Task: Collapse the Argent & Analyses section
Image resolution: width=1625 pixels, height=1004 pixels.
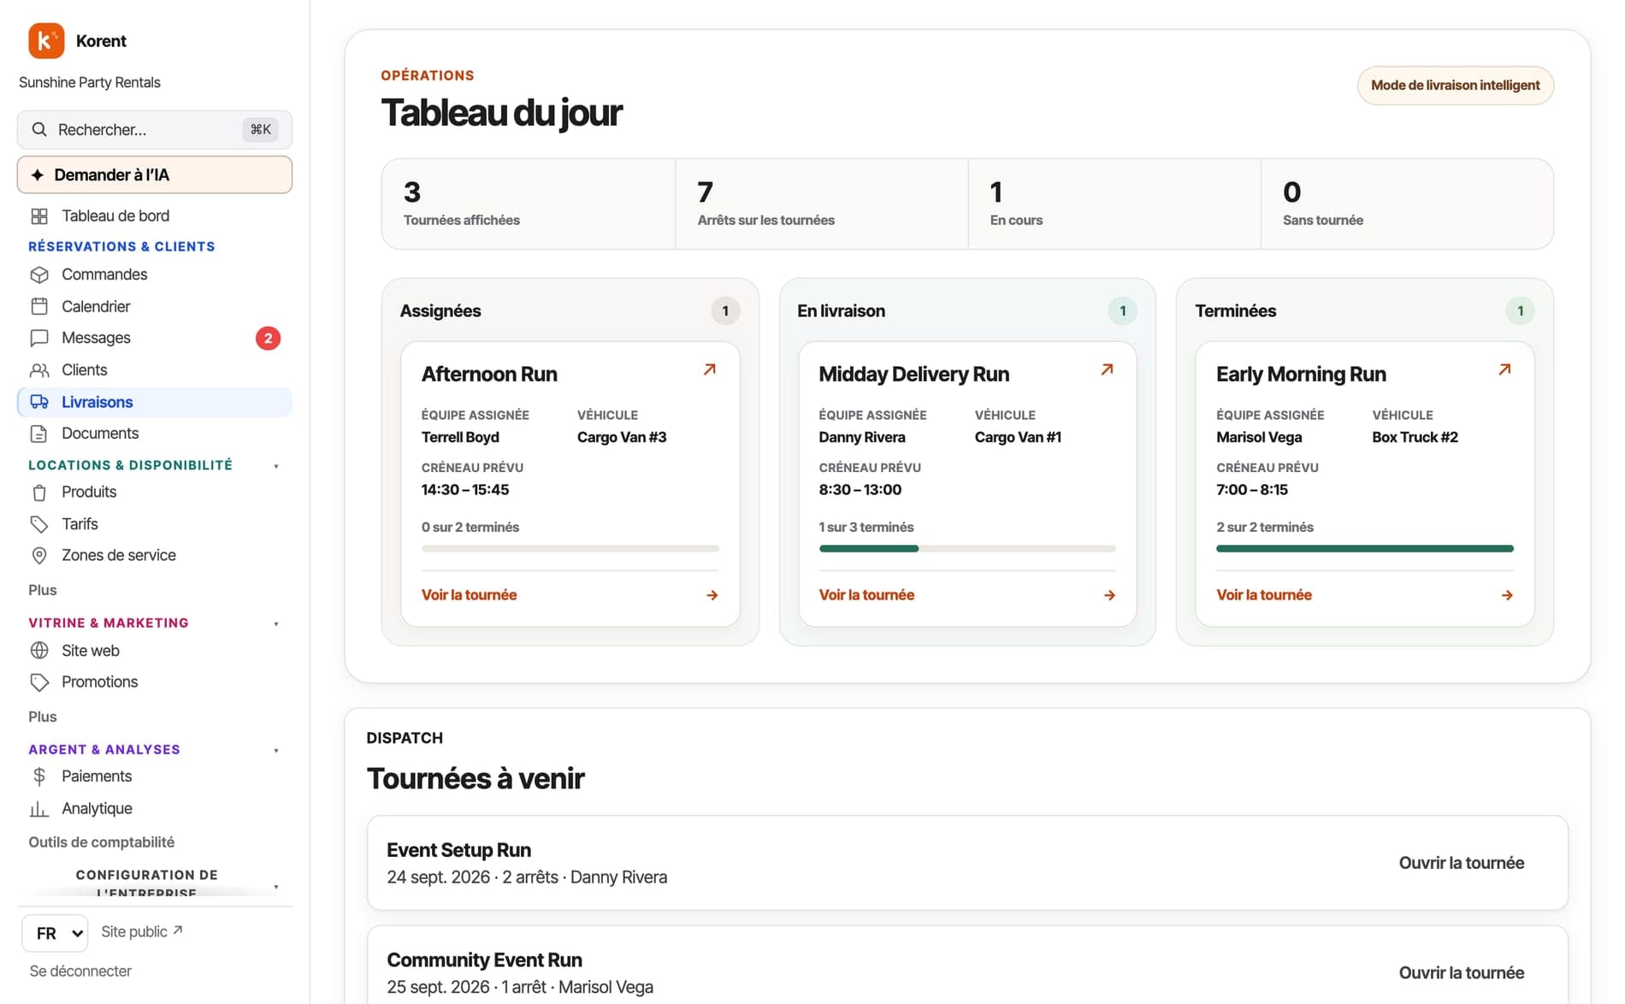Action: (276, 751)
